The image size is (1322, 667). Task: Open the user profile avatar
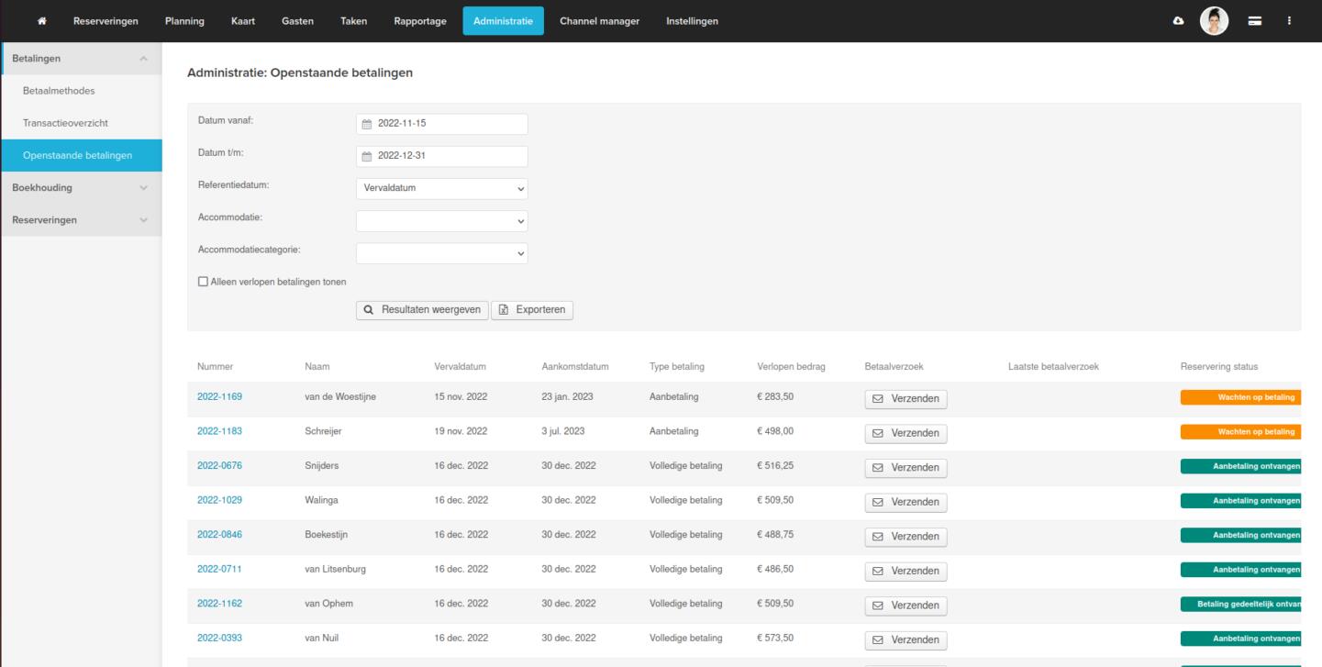(1214, 21)
